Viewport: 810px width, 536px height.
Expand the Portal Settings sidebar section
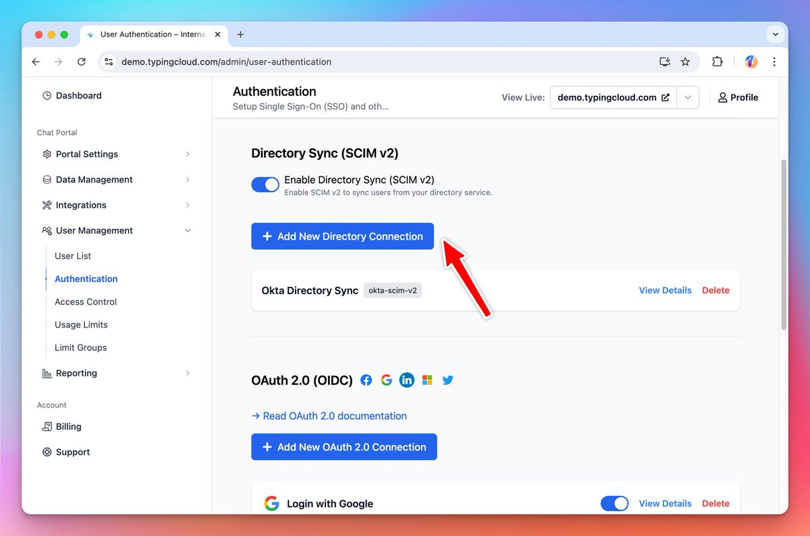[116, 154]
